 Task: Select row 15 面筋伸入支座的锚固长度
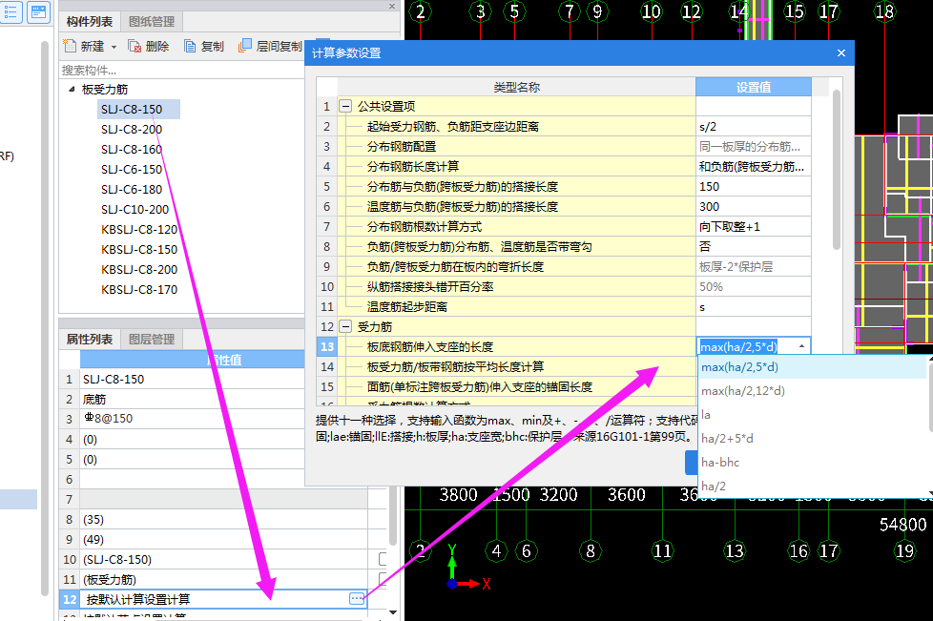tap(506, 387)
